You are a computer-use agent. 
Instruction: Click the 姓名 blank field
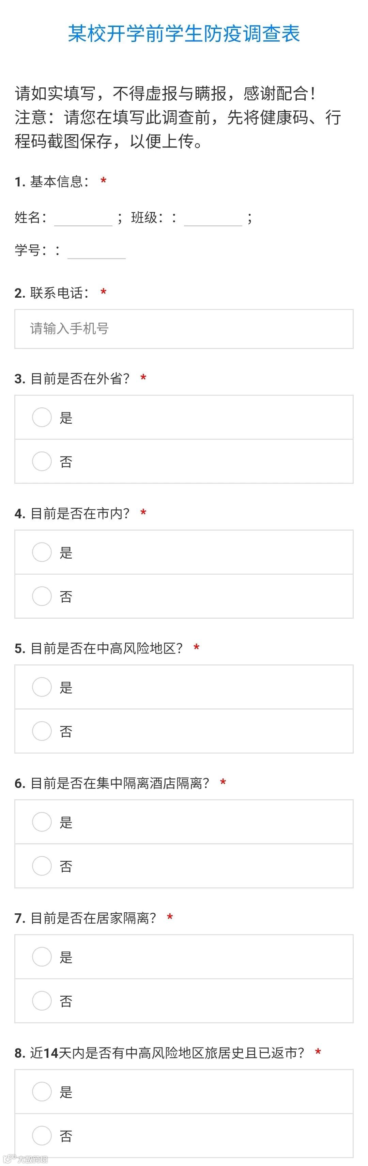point(83,218)
